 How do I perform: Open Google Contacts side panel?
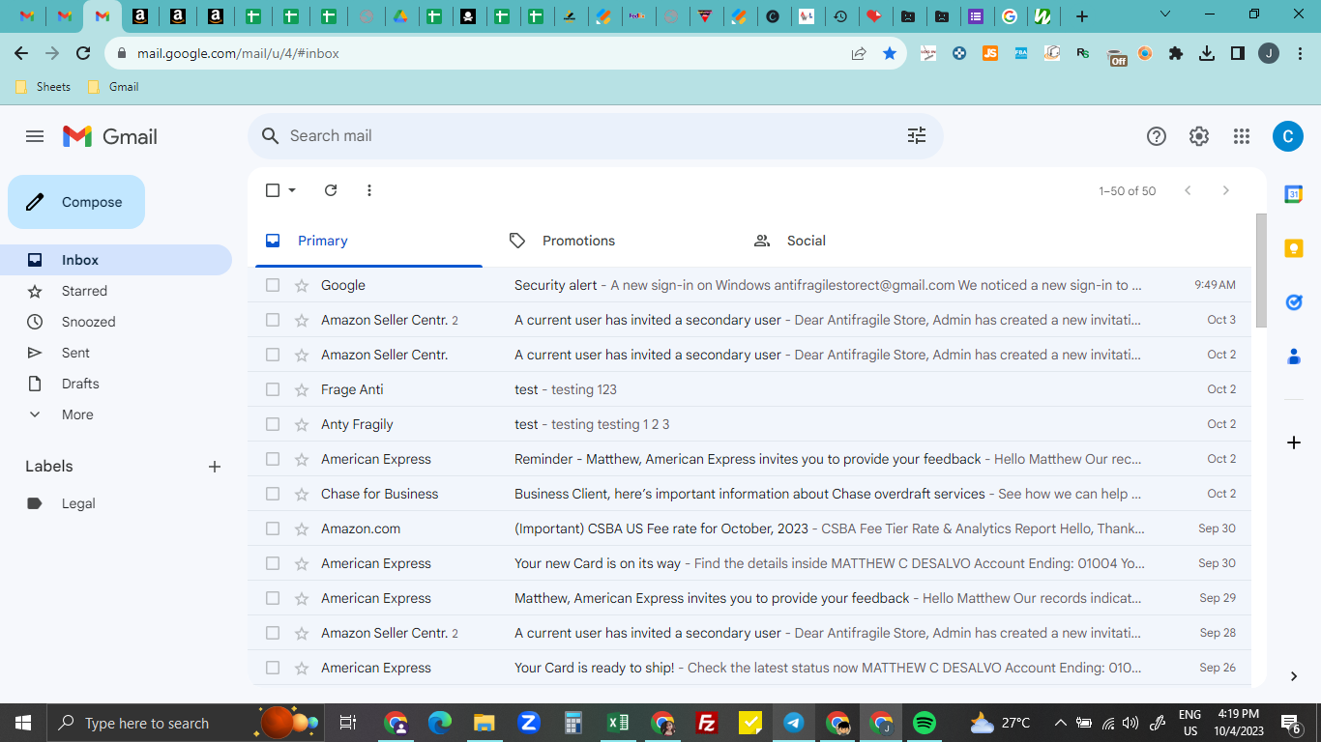pyautogui.click(x=1294, y=357)
